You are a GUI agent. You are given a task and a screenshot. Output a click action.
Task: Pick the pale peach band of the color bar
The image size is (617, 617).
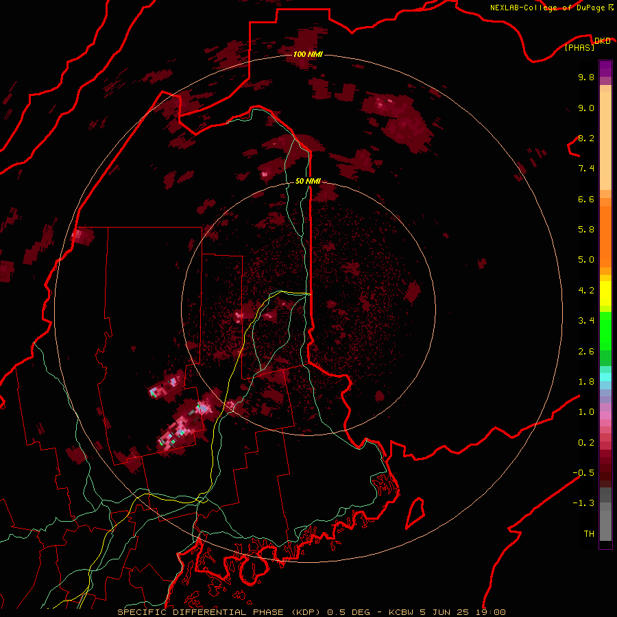tap(605, 142)
